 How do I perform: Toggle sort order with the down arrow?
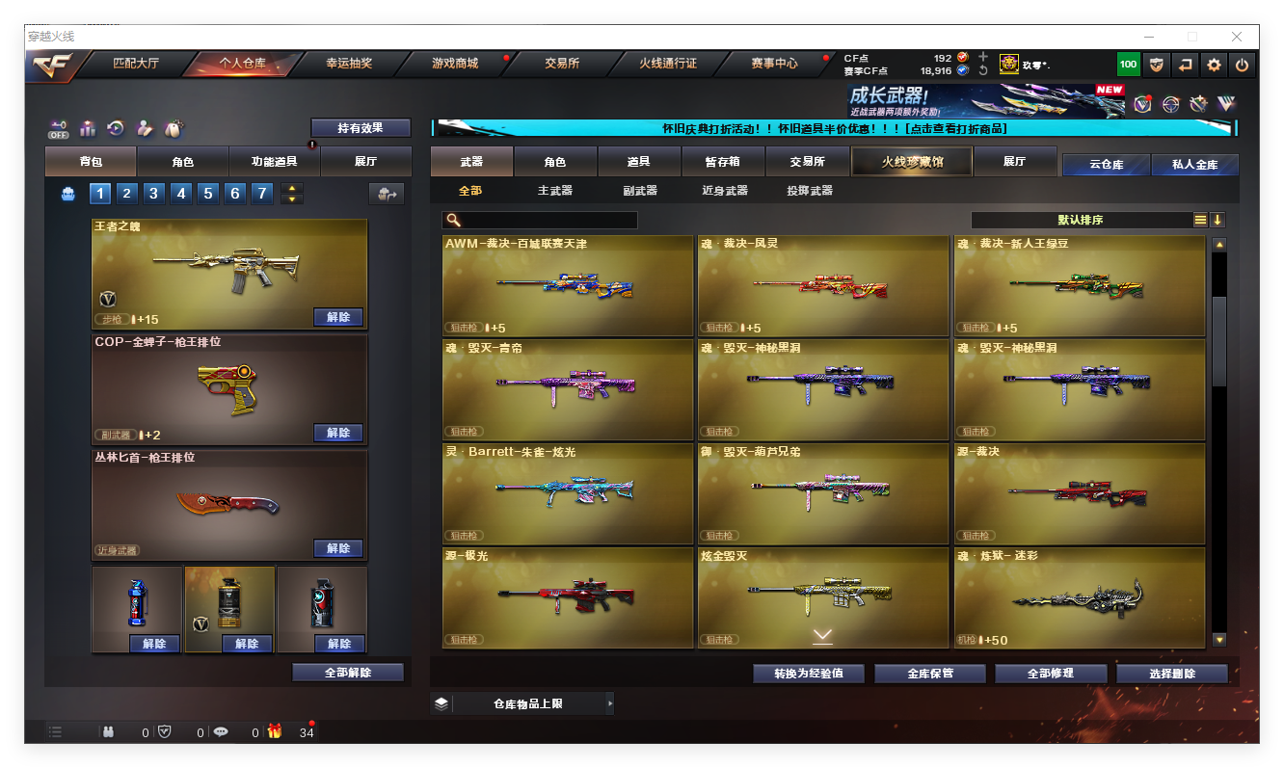coord(1217,220)
